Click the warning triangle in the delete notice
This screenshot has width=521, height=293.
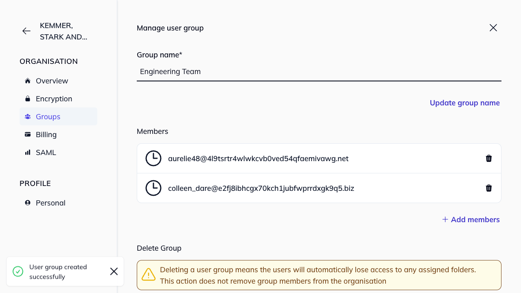[x=149, y=275]
